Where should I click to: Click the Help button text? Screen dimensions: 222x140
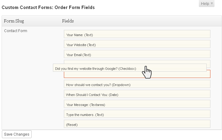pyautogui.click(x=205, y=3)
